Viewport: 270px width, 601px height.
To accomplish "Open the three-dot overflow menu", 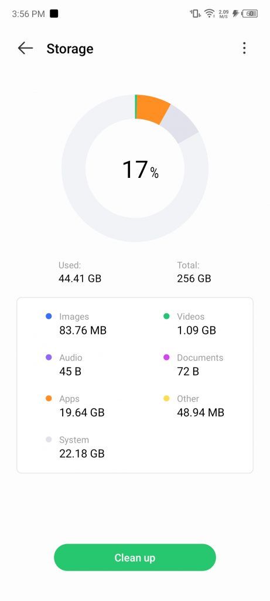I will coord(244,48).
